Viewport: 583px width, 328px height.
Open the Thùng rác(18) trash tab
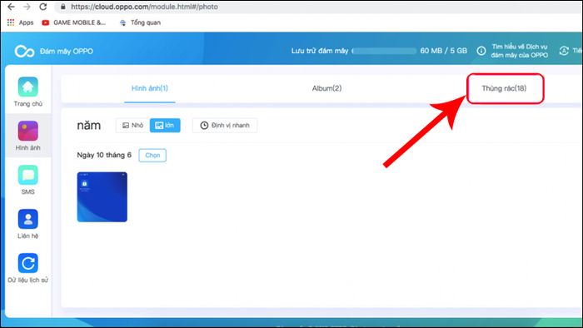point(504,88)
